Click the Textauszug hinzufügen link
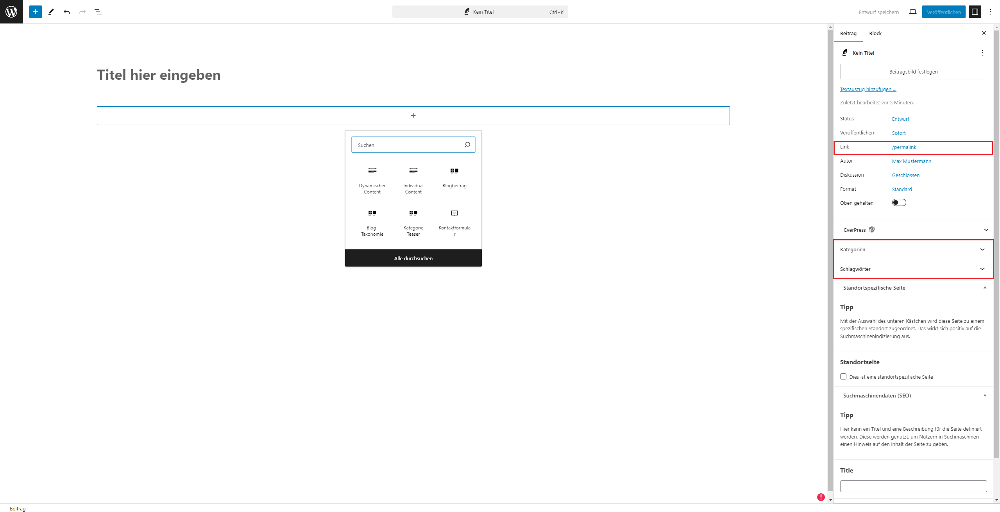Image resolution: width=1000 pixels, height=512 pixels. 868,89
